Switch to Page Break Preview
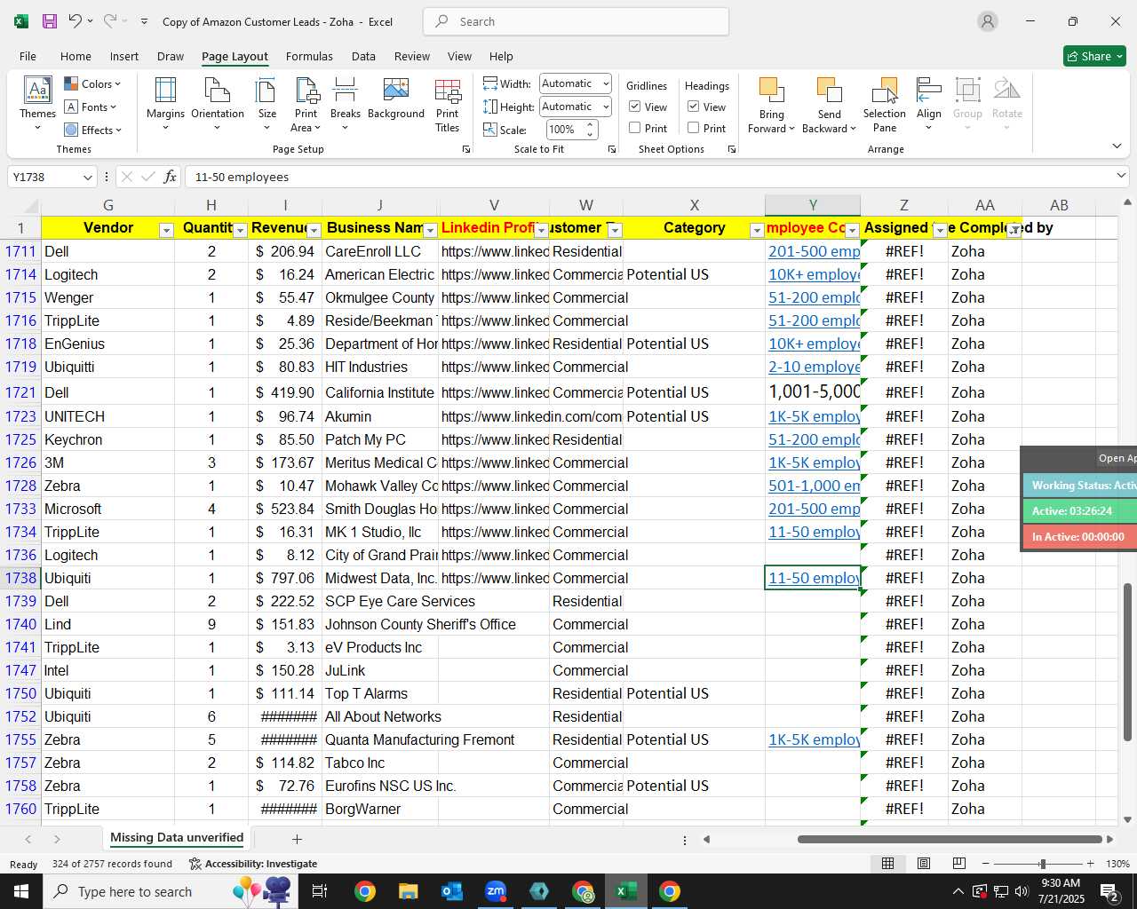The width and height of the screenshot is (1137, 909). coord(958,864)
